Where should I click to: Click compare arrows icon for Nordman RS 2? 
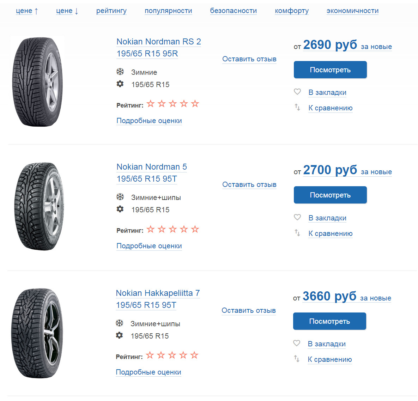click(297, 107)
